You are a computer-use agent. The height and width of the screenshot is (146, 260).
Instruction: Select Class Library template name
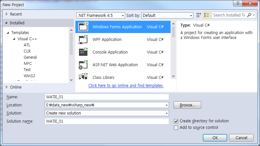click(x=103, y=77)
